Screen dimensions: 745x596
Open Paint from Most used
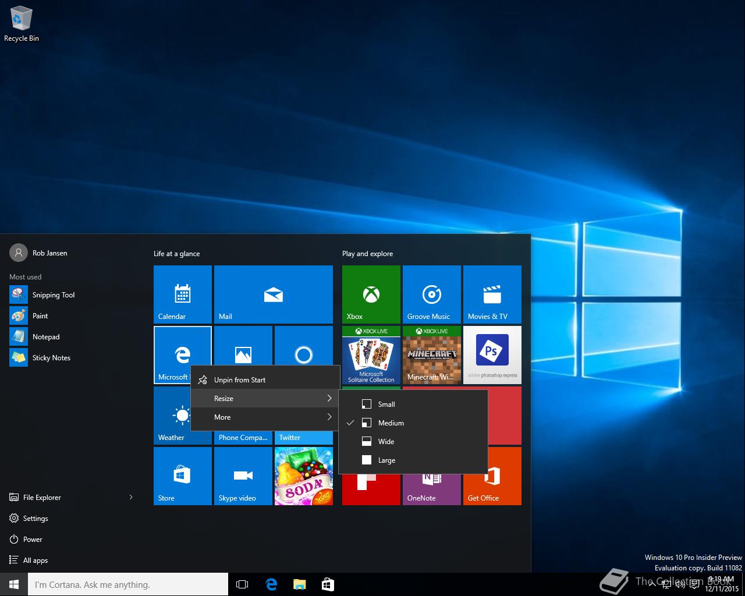(x=72, y=316)
